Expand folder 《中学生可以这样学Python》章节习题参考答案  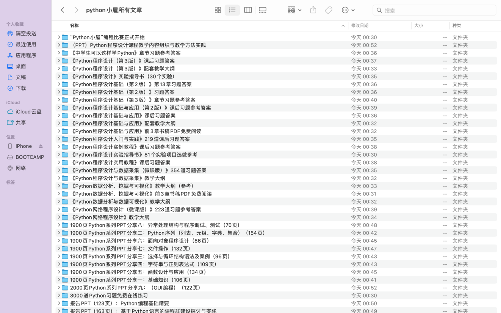(x=59, y=53)
